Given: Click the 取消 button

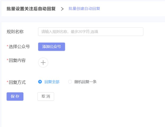Looking at the screenshot, I should 46,96.
